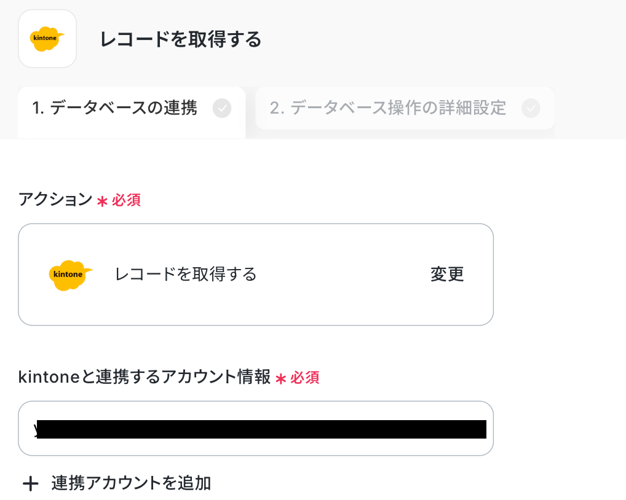Click the kintoneと連携するアカウント情報 label

click(145, 378)
